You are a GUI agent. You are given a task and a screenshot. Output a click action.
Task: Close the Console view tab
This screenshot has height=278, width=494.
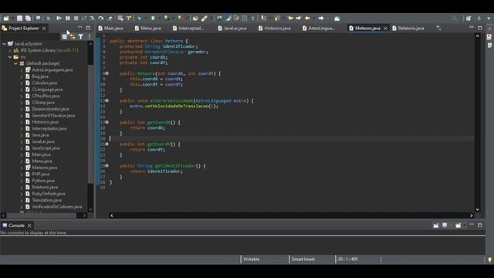click(29, 225)
